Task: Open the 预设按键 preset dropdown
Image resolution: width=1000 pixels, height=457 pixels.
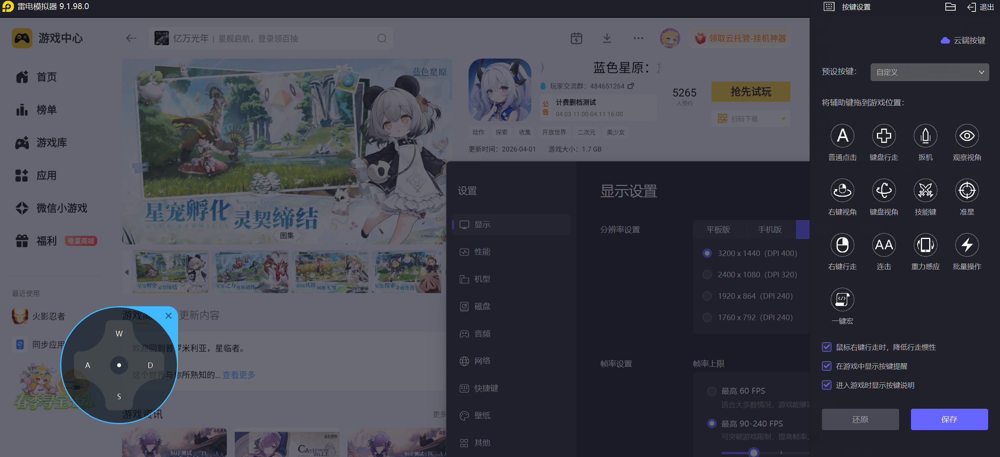Action: (x=929, y=72)
